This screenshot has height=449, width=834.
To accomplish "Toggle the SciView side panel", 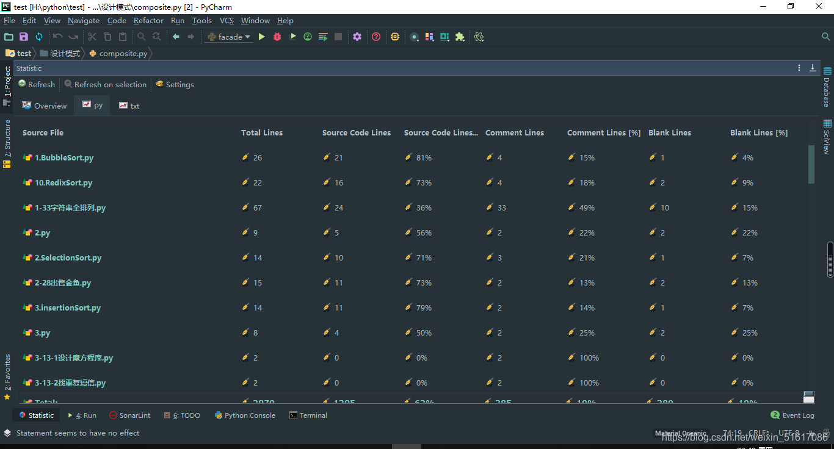I will point(827,136).
